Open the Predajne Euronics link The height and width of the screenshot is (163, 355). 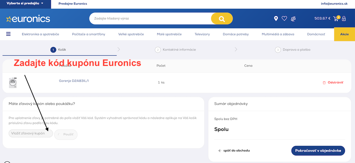tap(73, 3)
